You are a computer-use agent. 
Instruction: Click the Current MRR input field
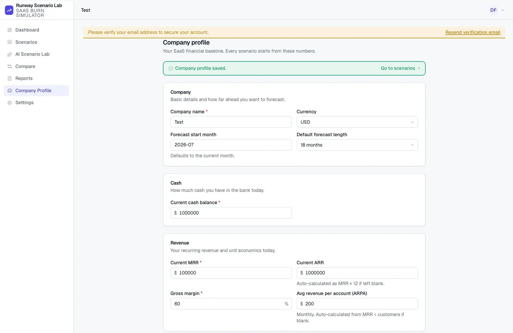tap(231, 273)
